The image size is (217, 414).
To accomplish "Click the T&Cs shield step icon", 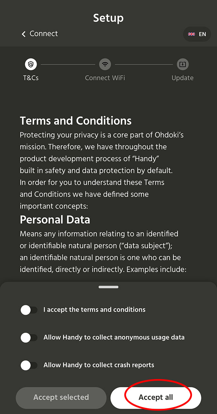I will 31,64.
